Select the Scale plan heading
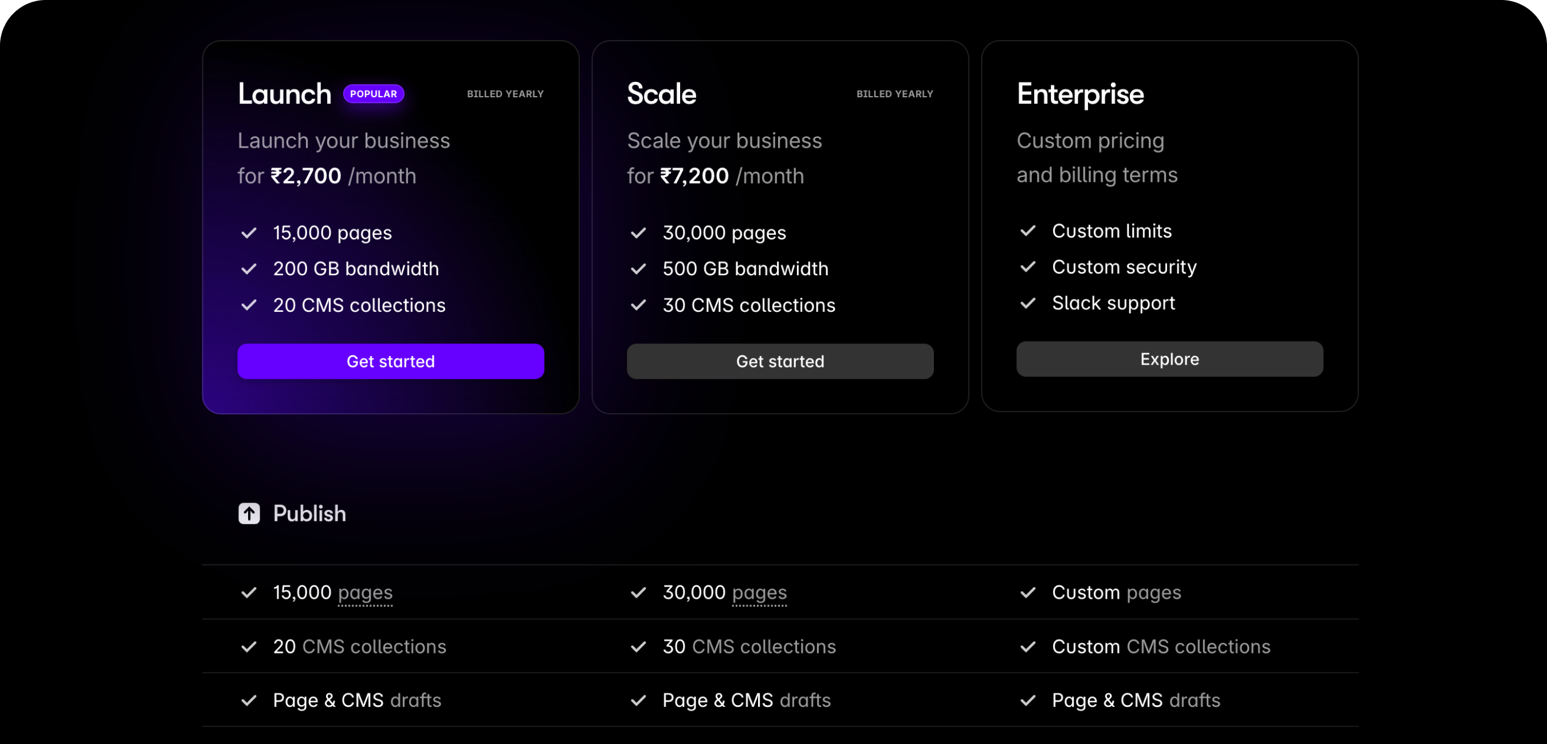1547x744 pixels. pos(661,94)
